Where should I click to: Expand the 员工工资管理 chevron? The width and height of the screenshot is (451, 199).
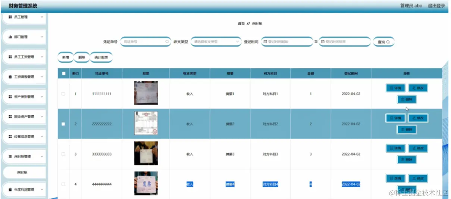pos(42,57)
